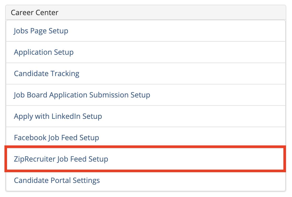Access the Jobs Page Setup configuration
The height and width of the screenshot is (197, 292).
[x=41, y=31]
